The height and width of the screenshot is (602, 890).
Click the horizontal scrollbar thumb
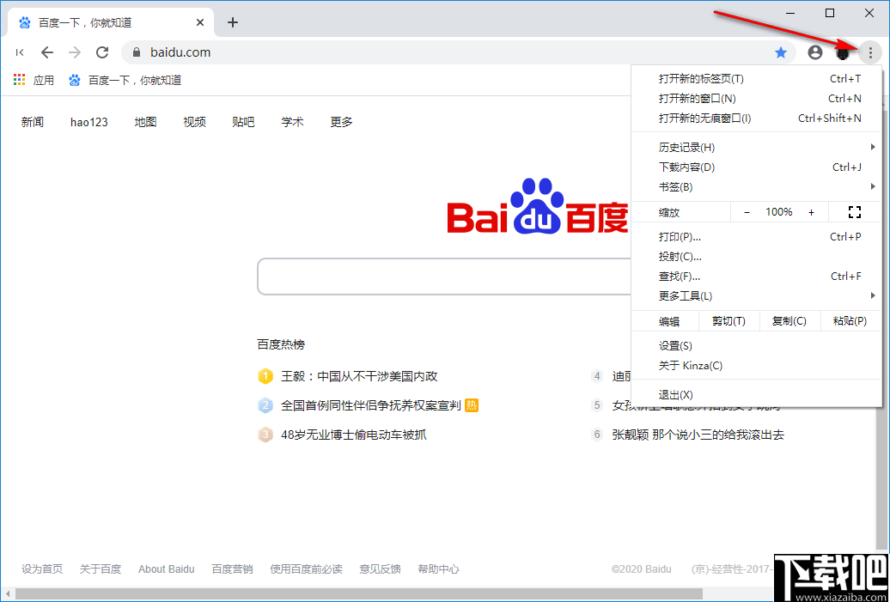coord(359,593)
